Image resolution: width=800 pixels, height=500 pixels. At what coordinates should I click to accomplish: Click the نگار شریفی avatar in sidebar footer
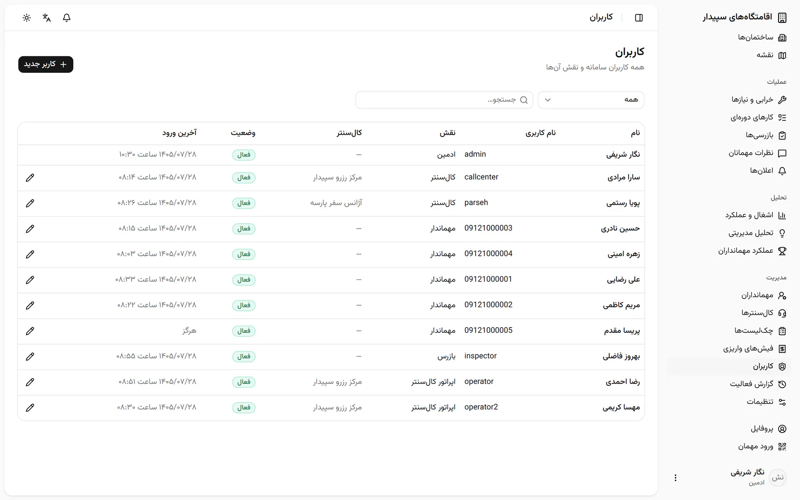pos(778,478)
